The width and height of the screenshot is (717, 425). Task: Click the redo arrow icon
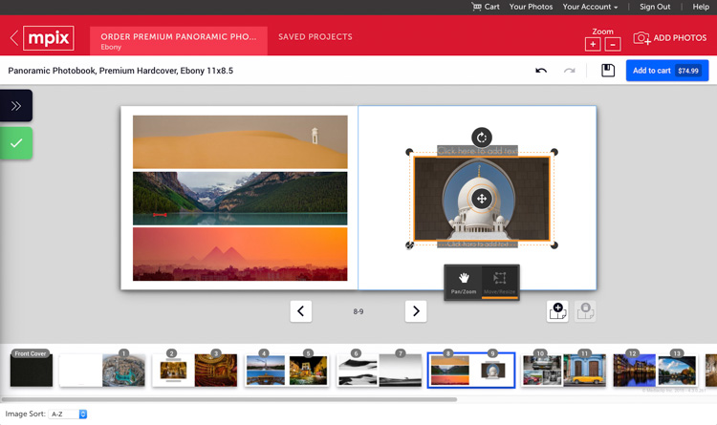point(570,71)
